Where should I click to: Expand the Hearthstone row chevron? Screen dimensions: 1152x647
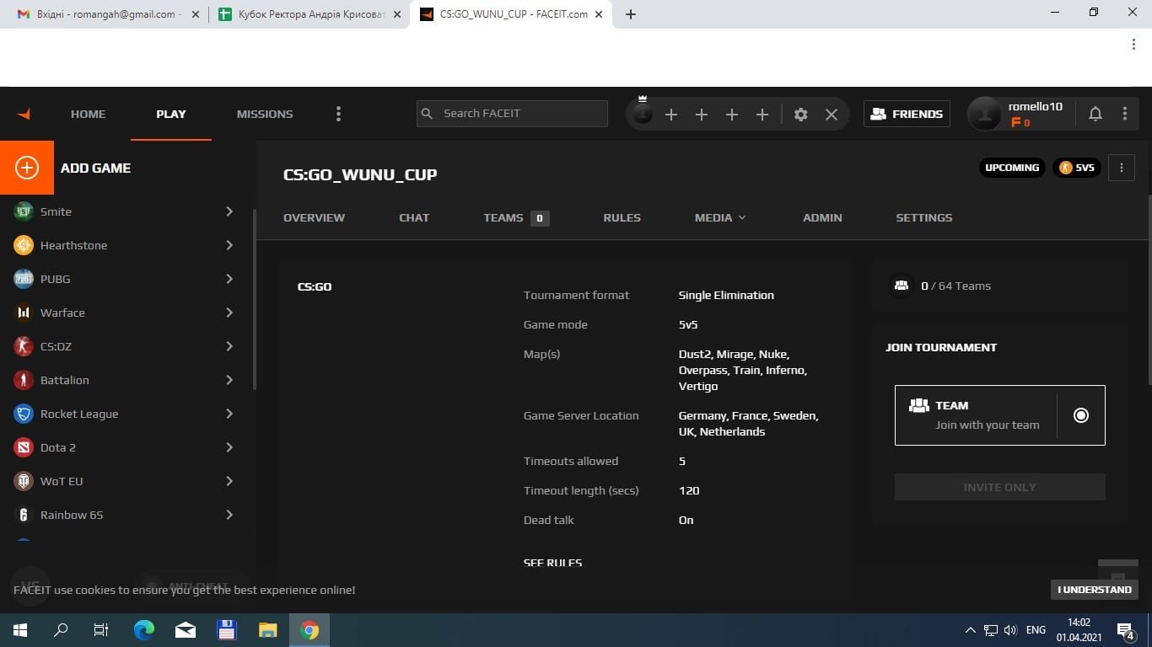pyautogui.click(x=229, y=245)
